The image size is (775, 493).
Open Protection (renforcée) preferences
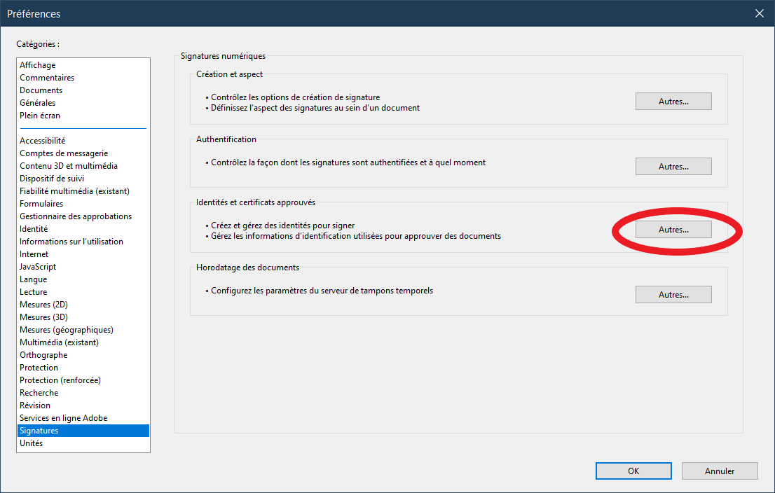(x=60, y=380)
